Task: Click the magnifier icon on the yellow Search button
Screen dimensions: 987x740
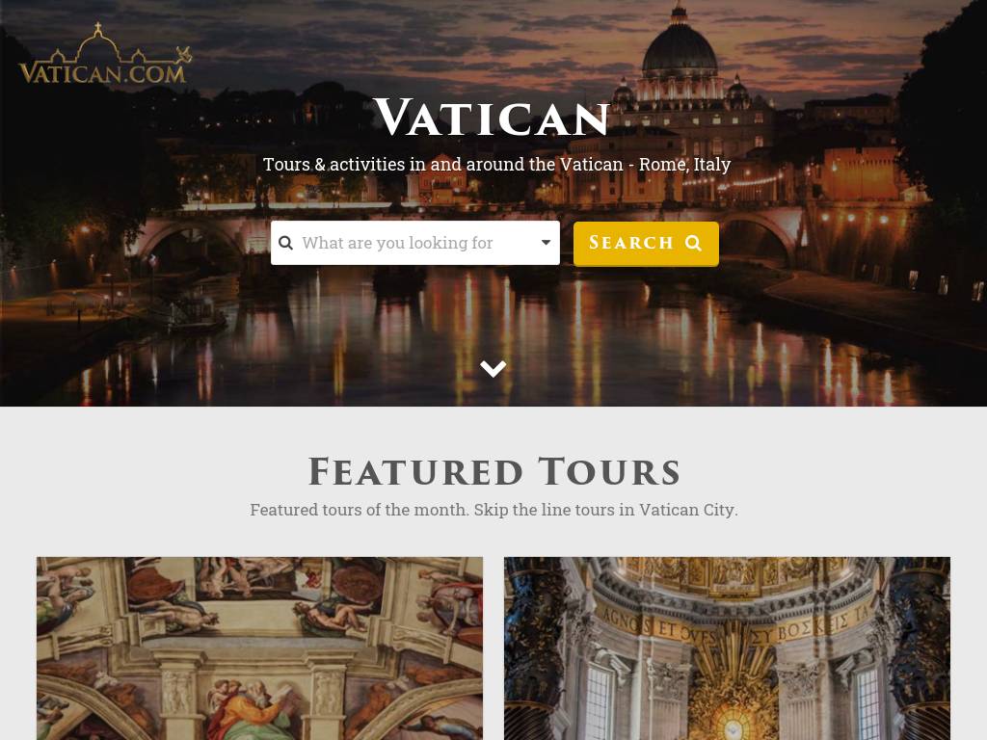Action: [x=693, y=243]
